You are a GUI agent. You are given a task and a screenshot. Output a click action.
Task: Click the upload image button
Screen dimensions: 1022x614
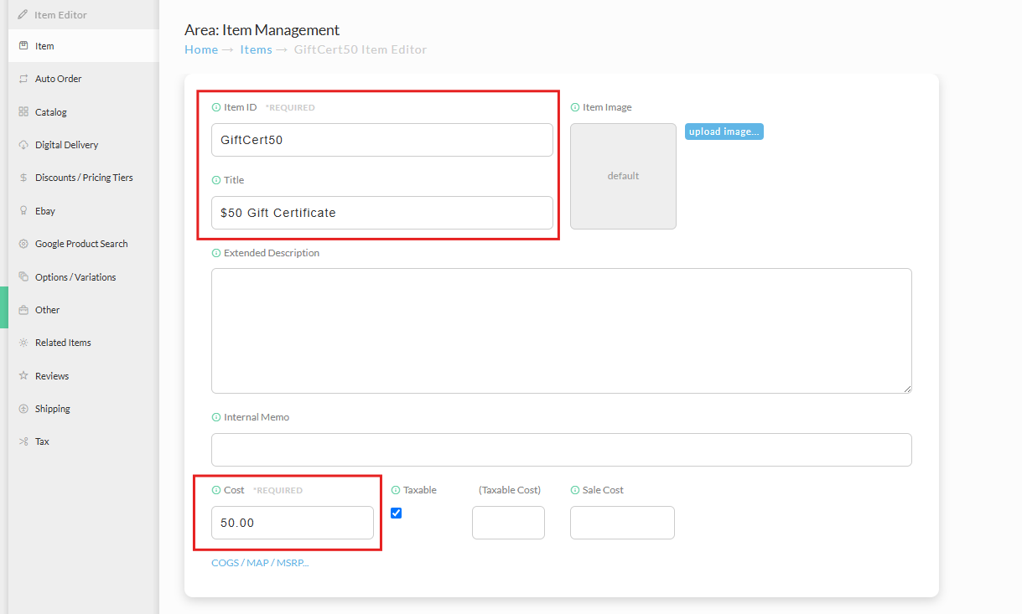pos(724,132)
